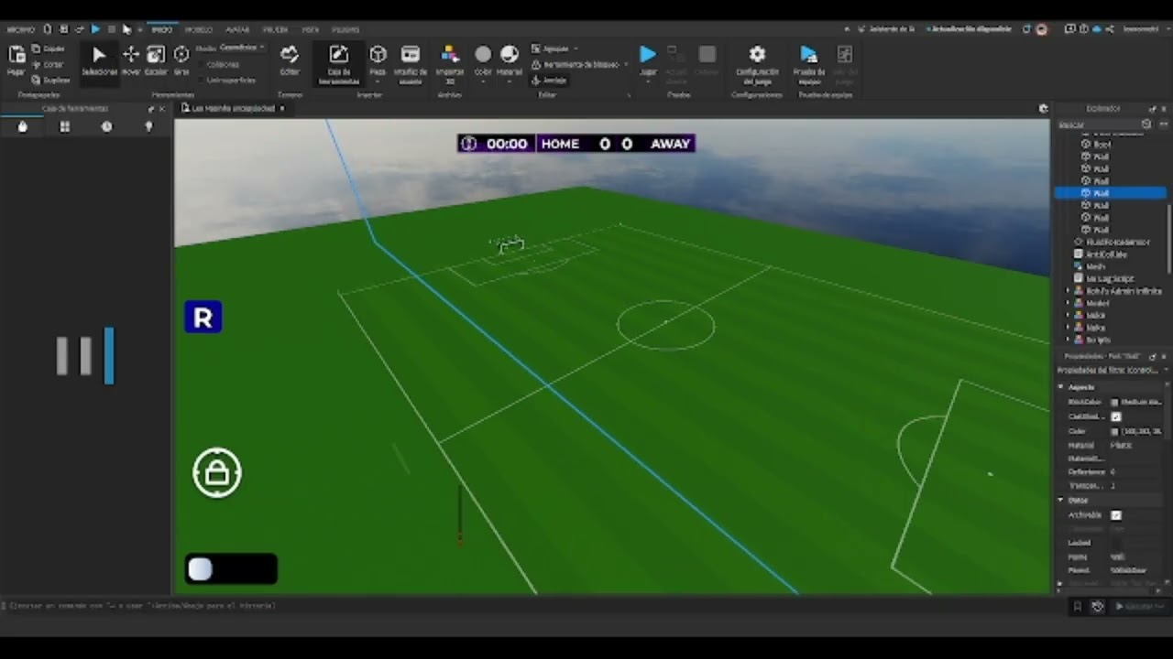Select the highlighted Wall item in Explorador
The image size is (1173, 659).
tap(1111, 193)
